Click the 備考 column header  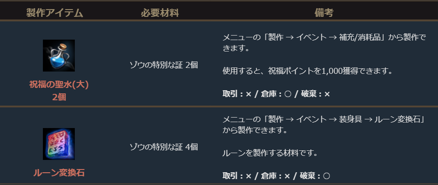tap(324, 13)
